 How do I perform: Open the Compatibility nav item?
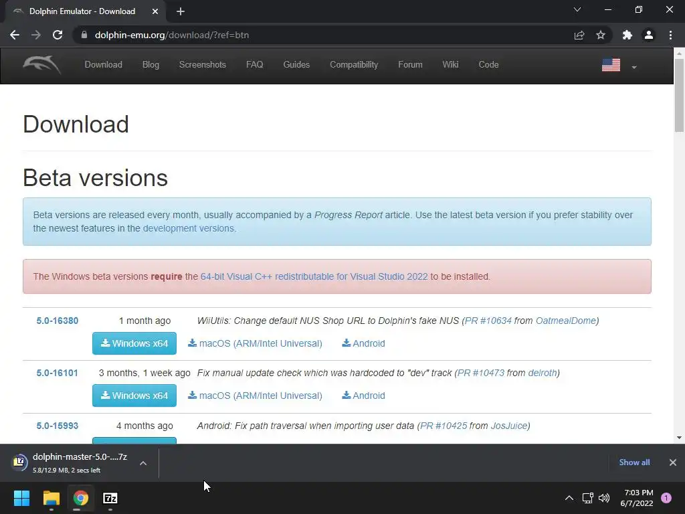click(354, 65)
